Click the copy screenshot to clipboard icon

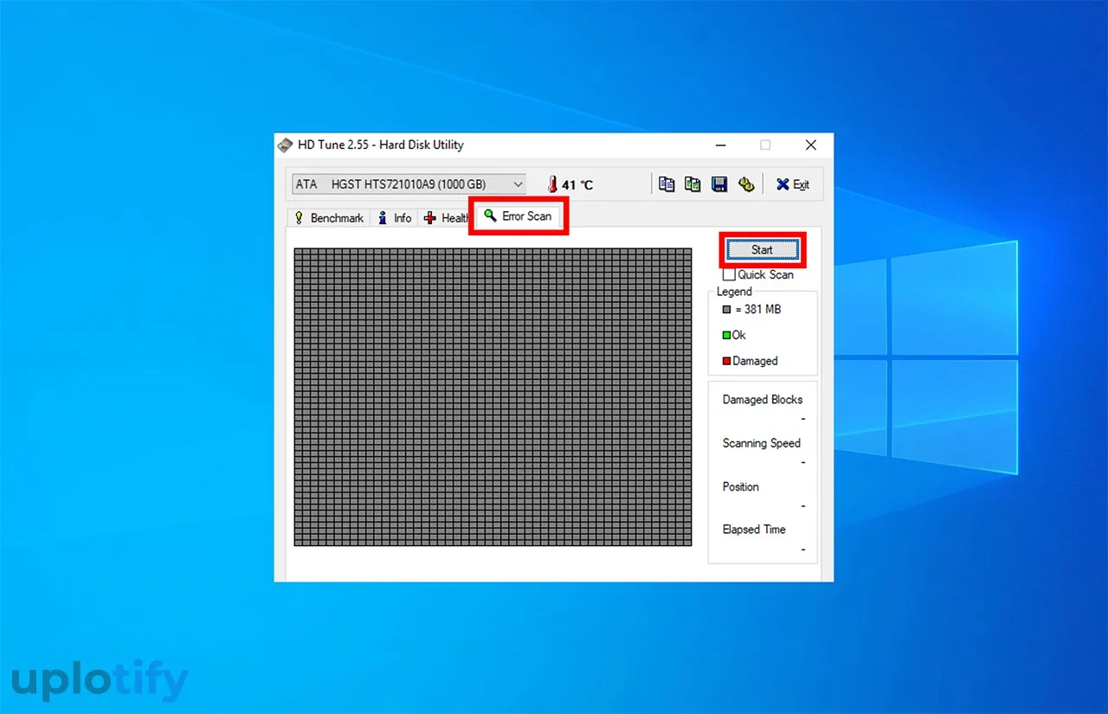click(692, 184)
